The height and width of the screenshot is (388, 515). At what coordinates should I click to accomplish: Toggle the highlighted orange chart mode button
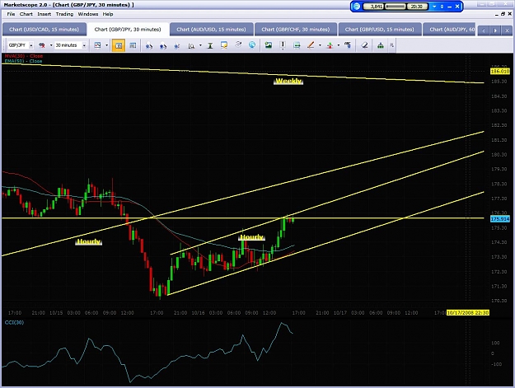coord(118,45)
